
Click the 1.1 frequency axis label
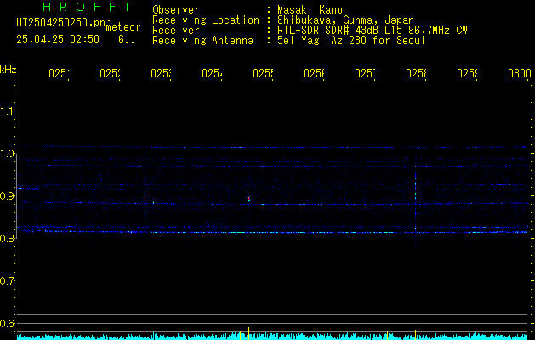click(7, 111)
